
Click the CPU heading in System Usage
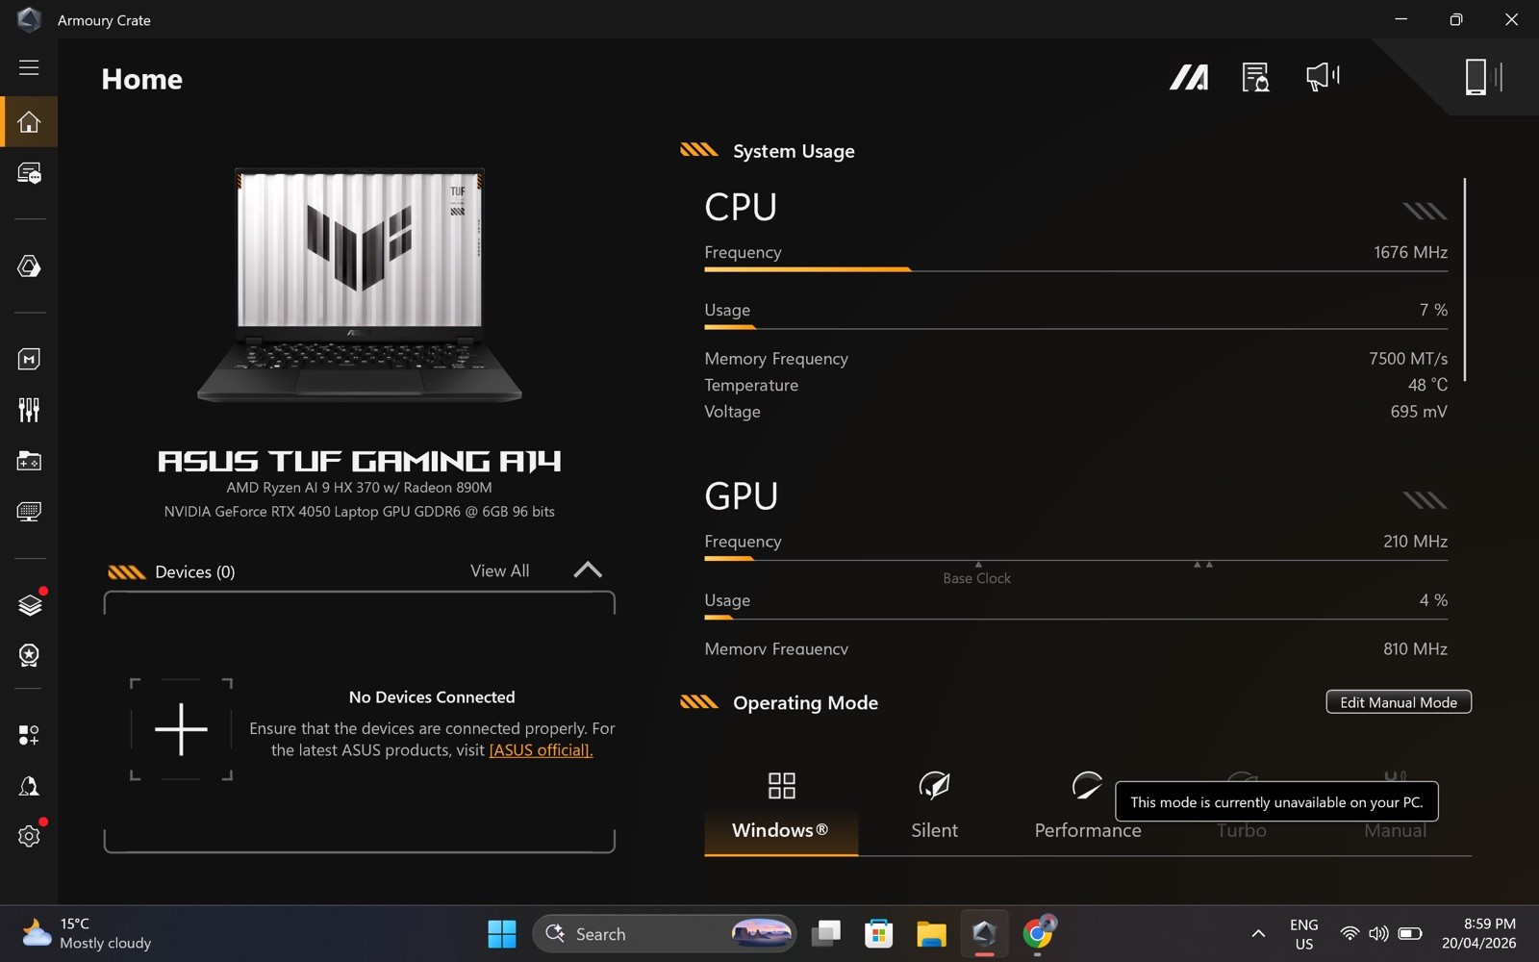[741, 207]
